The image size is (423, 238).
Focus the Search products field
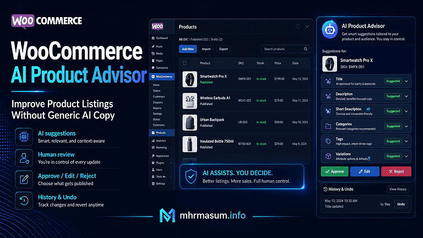281,49
